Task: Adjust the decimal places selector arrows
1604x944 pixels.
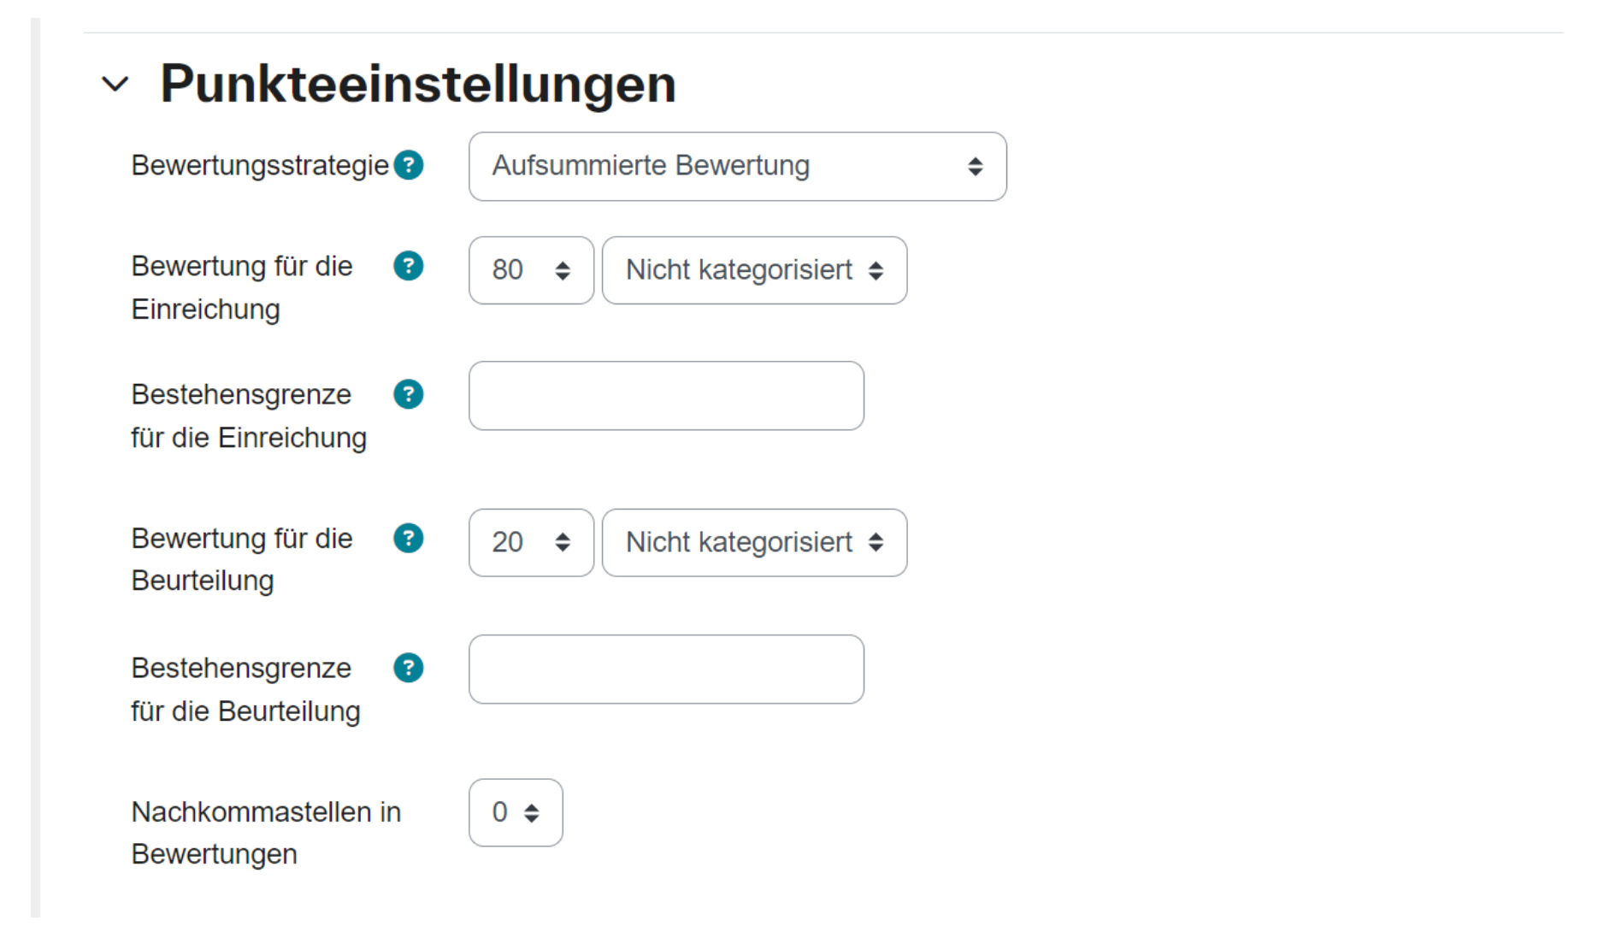Action: pos(533,812)
